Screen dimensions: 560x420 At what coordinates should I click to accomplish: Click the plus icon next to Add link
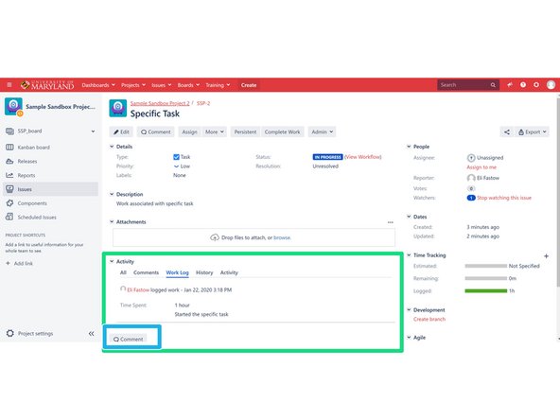8,263
